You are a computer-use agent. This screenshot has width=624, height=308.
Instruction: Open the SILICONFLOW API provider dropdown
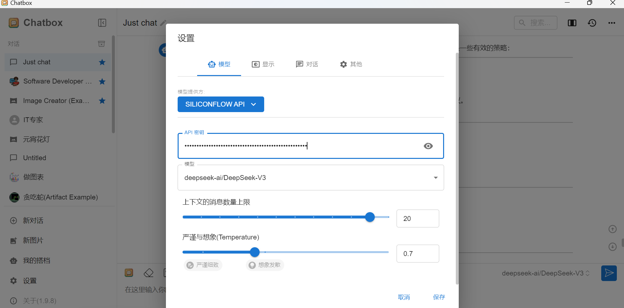tap(221, 104)
